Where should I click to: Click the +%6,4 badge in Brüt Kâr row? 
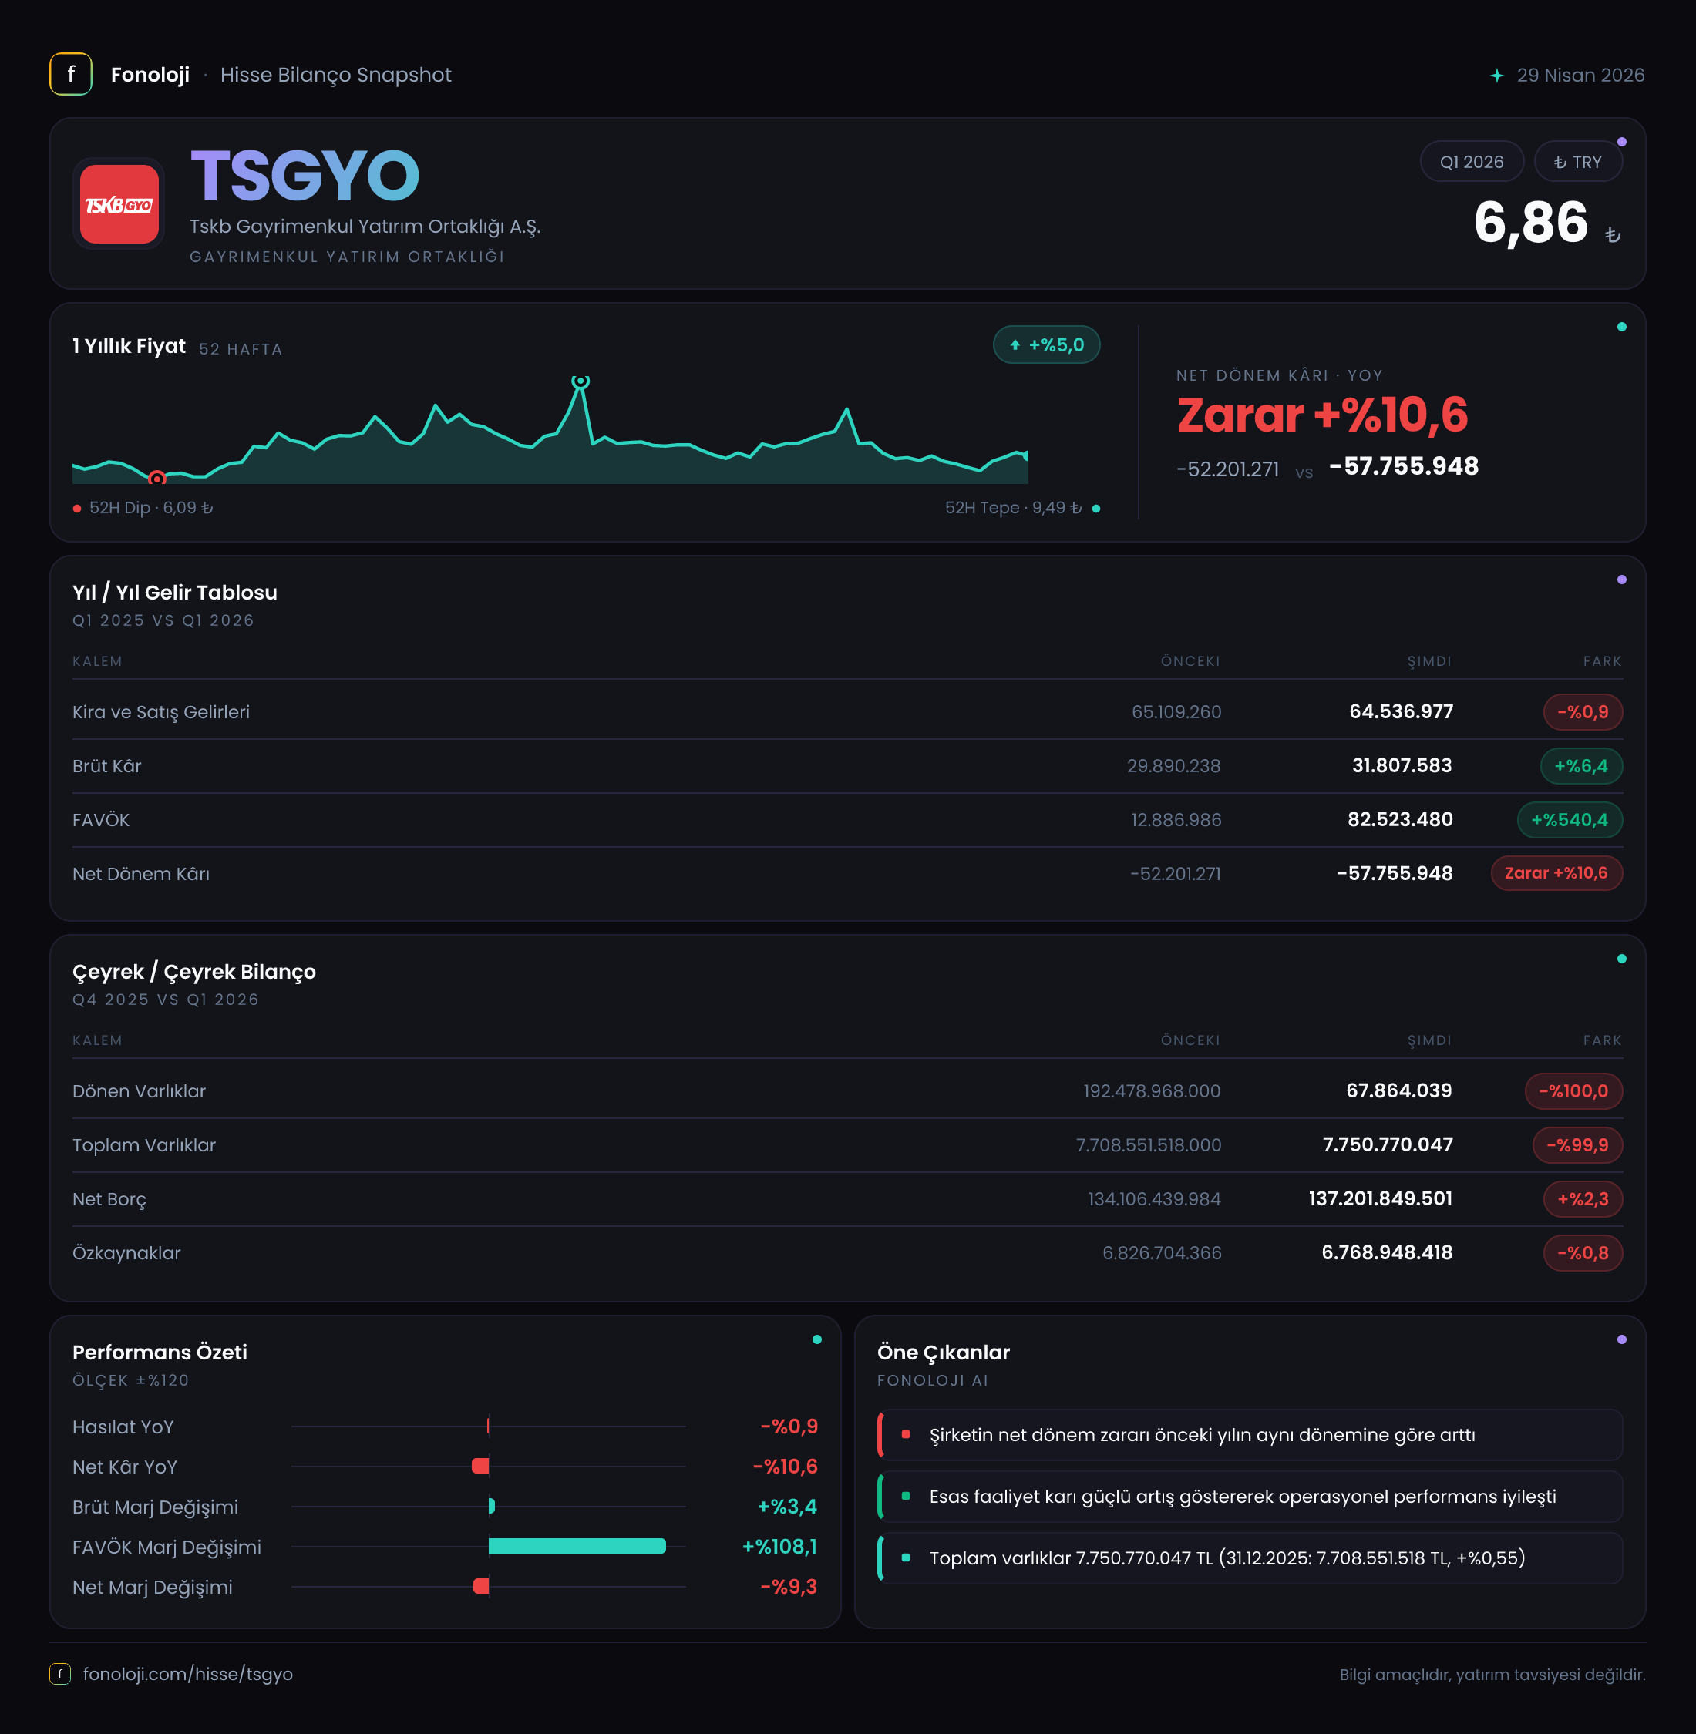click(x=1581, y=766)
